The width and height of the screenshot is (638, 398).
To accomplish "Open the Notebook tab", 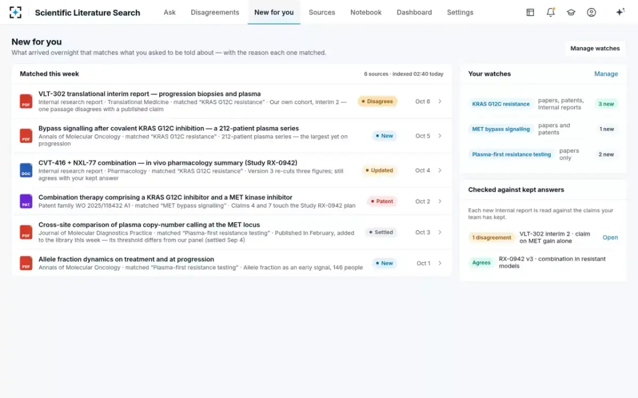I will coord(366,12).
